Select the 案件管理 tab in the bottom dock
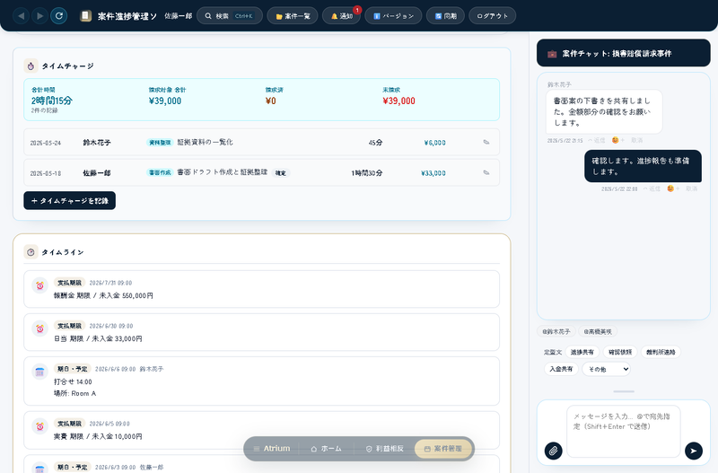Screen dimensions: 718x473 (442, 449)
